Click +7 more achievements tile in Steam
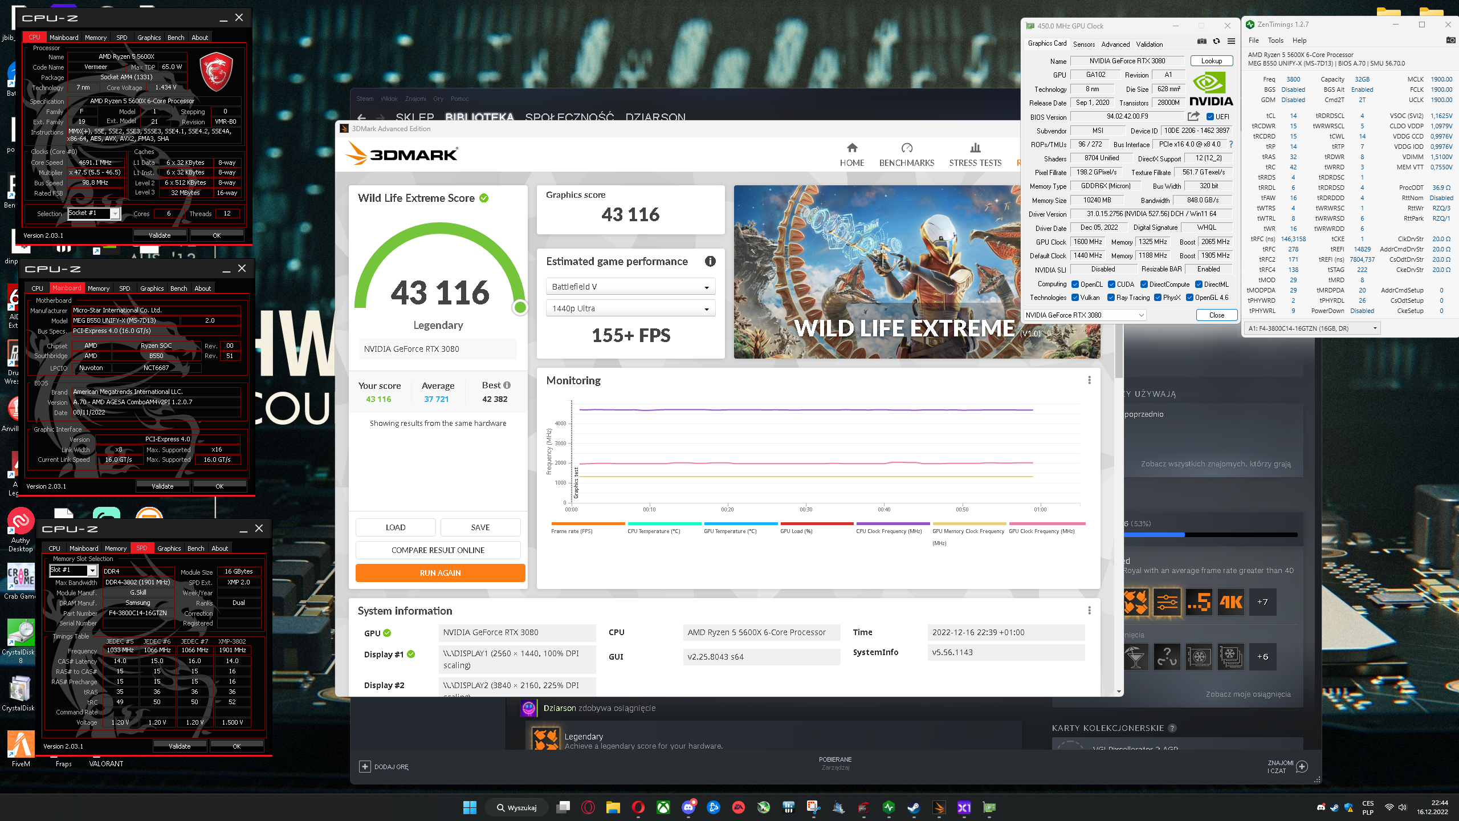Viewport: 1459px width, 821px height. point(1262,602)
